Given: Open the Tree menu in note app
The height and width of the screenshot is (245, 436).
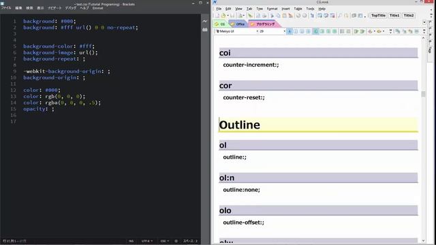Looking at the screenshot, I should click(260, 9).
